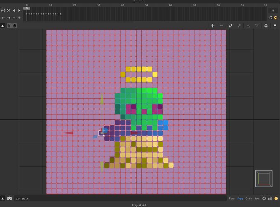
Task: Delete object with editor minus icon
Action: tap(221, 26)
